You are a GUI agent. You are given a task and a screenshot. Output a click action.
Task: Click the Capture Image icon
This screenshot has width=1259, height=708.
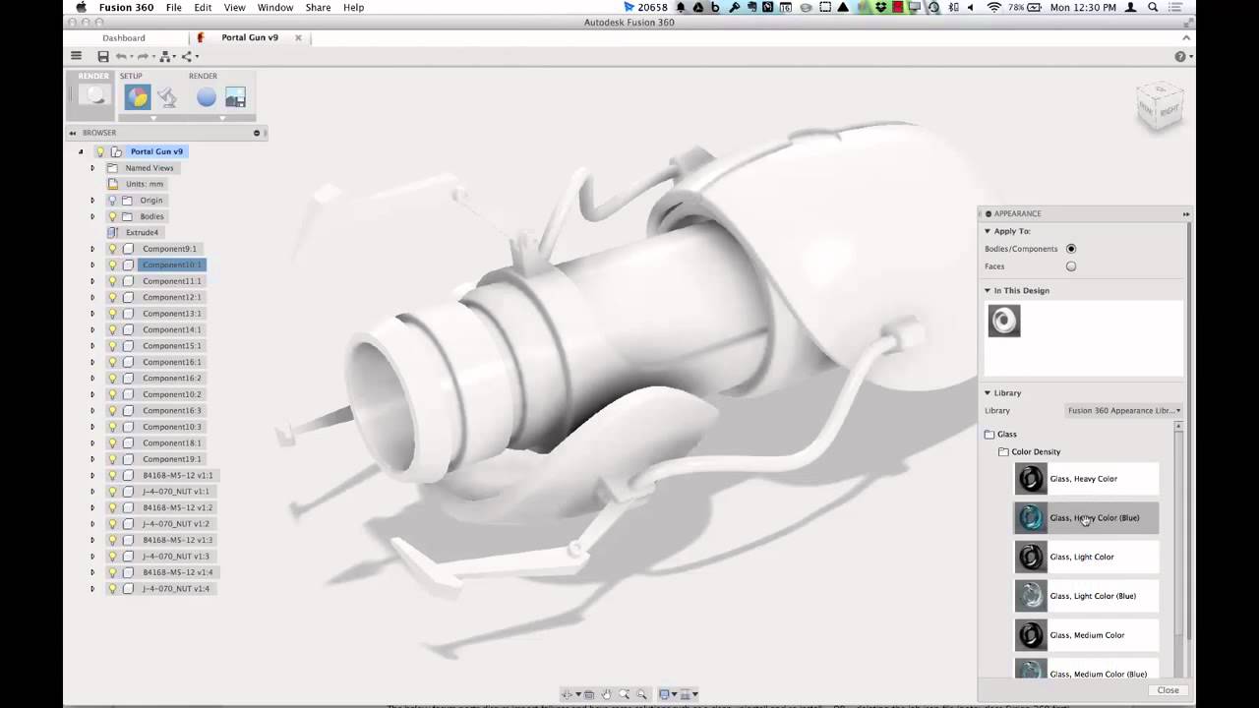[235, 97]
